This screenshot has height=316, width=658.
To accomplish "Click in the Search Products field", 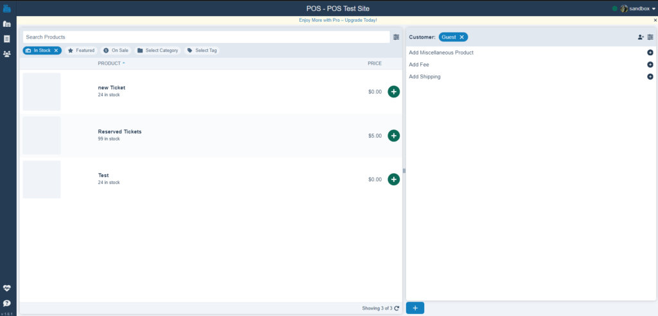I will [206, 37].
